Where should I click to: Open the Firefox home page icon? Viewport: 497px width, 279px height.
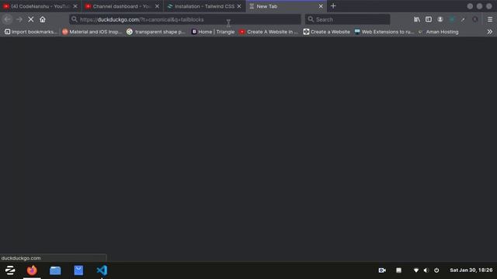coord(43,19)
